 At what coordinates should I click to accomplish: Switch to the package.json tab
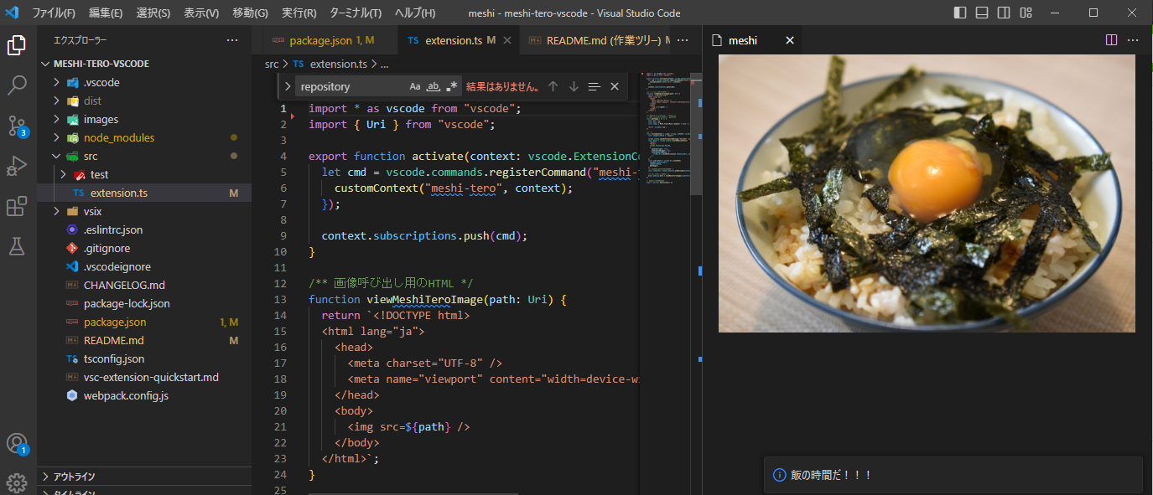coord(330,40)
